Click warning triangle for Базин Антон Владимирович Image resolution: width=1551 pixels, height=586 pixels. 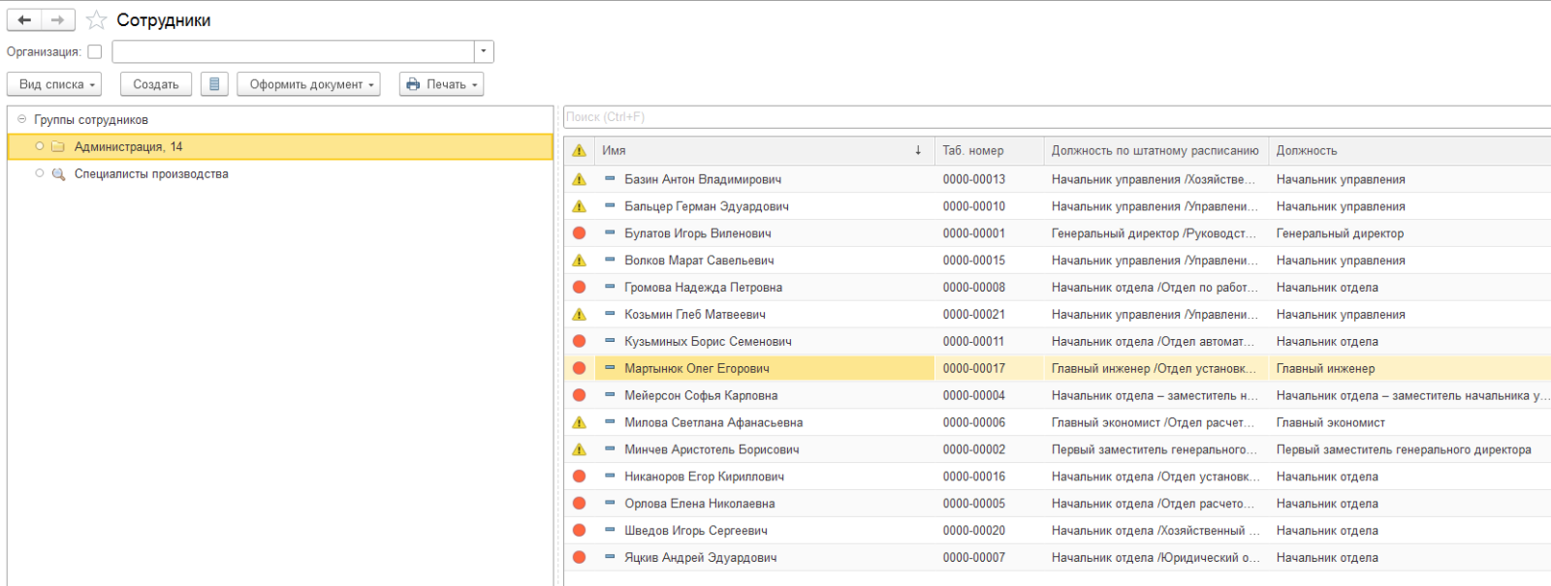(x=579, y=179)
